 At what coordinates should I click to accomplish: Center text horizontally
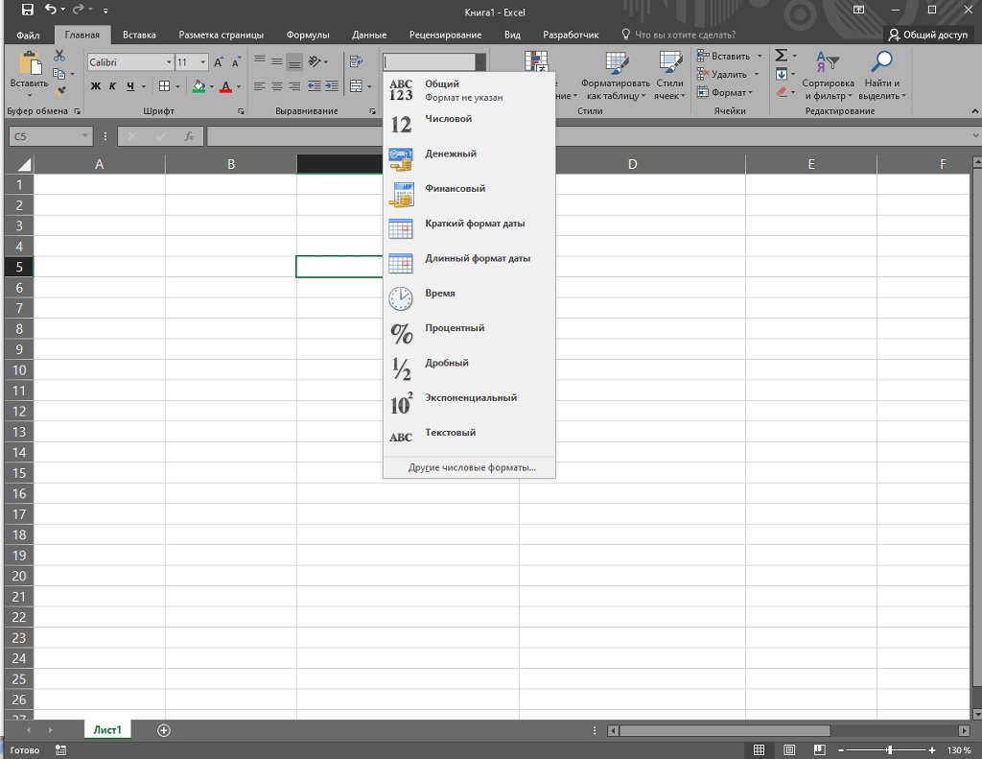coord(277,85)
